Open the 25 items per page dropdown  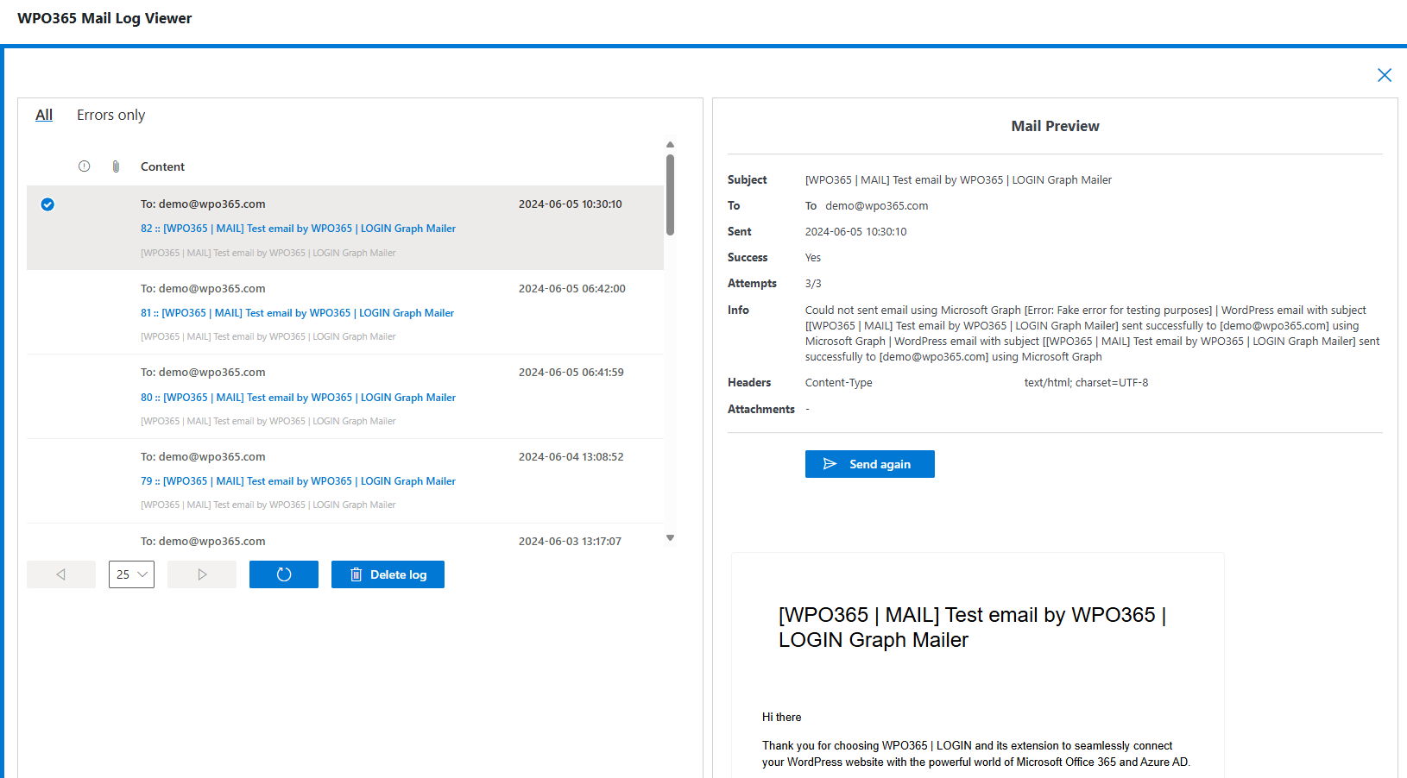click(x=131, y=574)
